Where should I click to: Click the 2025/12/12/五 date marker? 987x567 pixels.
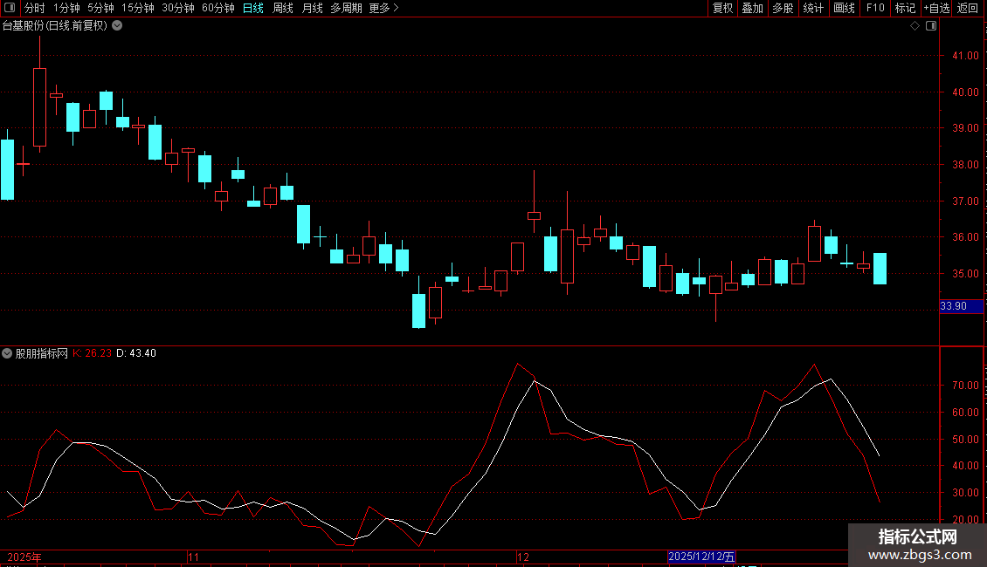(x=701, y=557)
